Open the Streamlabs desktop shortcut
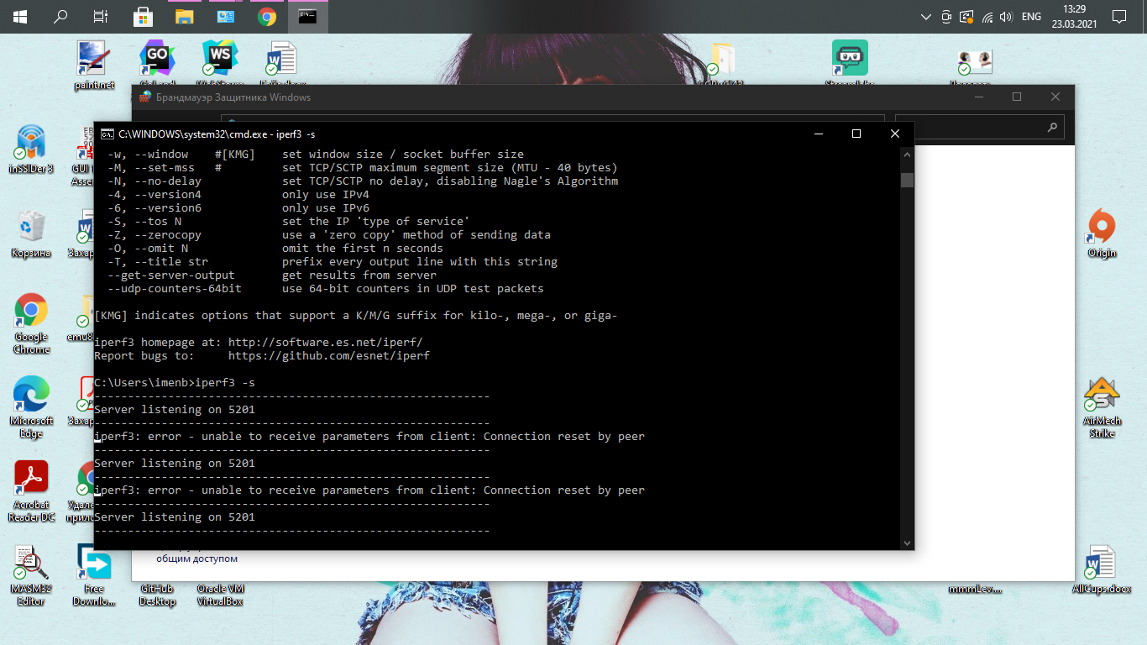The image size is (1147, 645). click(x=850, y=60)
